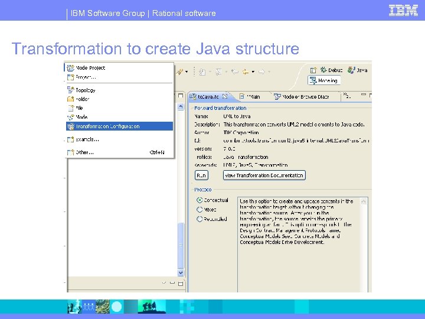
Task: Switch to the Java perspective button
Action: coord(358,70)
